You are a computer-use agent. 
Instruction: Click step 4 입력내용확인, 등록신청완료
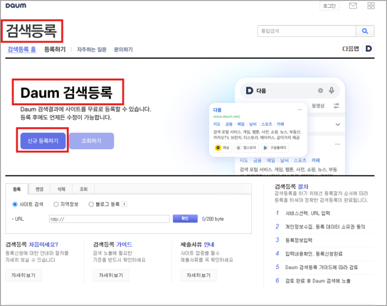click(x=314, y=254)
